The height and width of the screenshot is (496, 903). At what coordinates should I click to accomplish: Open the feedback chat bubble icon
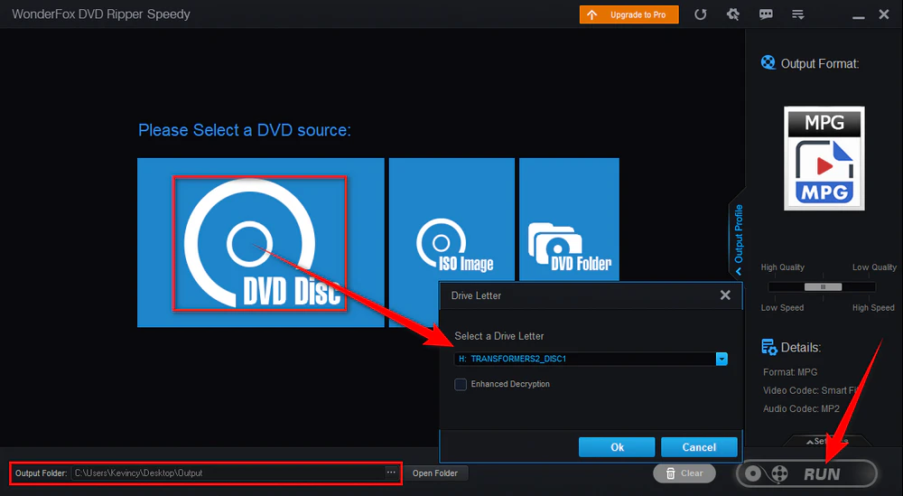[x=766, y=14]
